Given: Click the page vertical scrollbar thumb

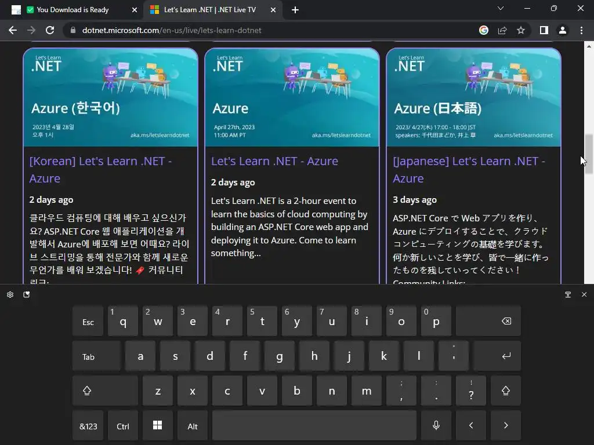Looking at the screenshot, I should tap(589, 154).
